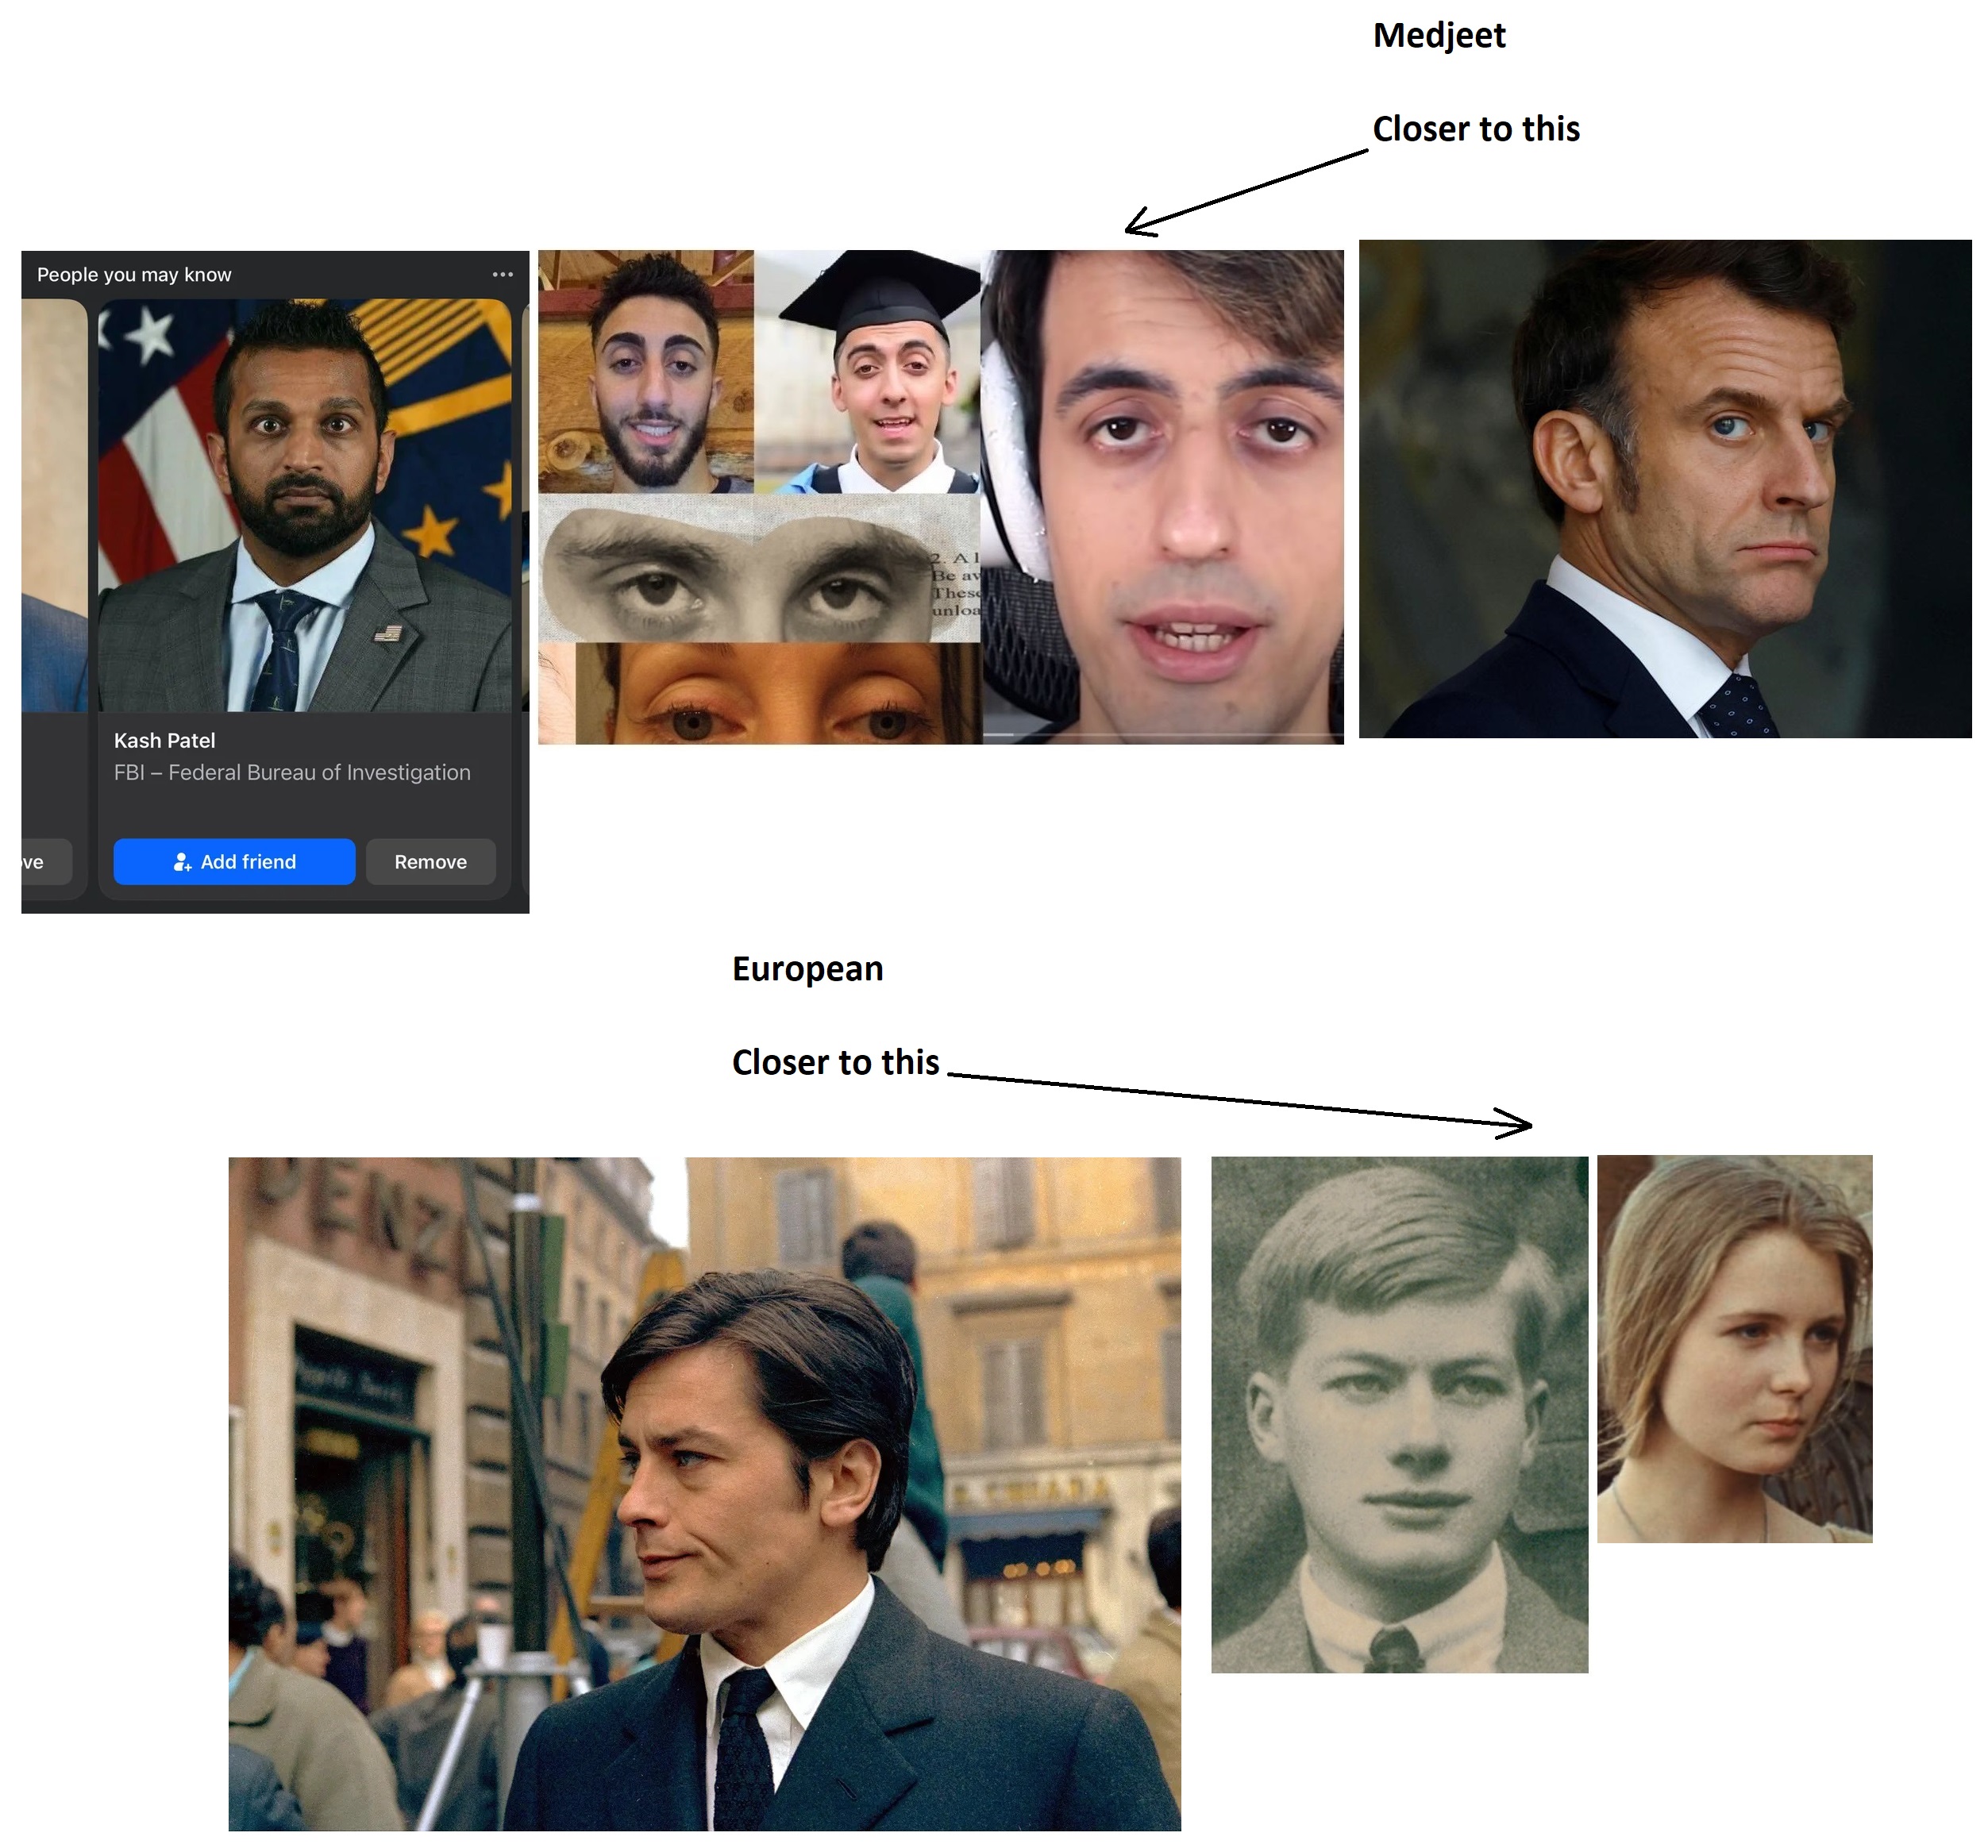Click the 'People you may know' heading
The image size is (1988, 1848).
coord(134,274)
